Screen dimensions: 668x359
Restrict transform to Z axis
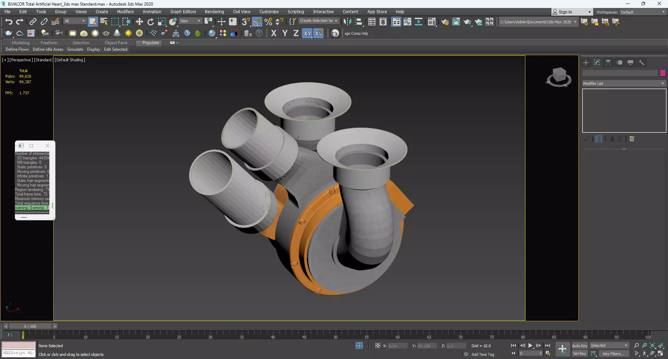(296, 33)
